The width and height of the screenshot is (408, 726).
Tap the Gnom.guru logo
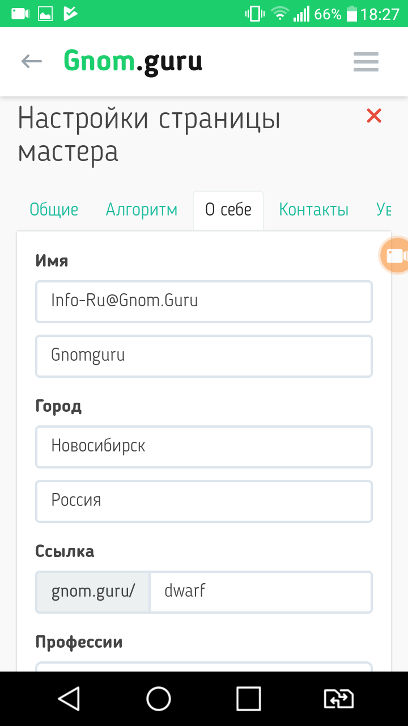[133, 61]
